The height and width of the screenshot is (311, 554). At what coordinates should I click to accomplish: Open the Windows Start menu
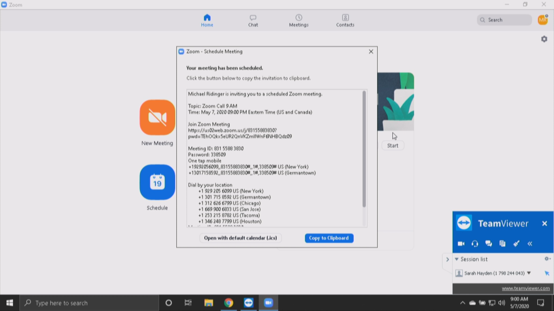[10, 303]
